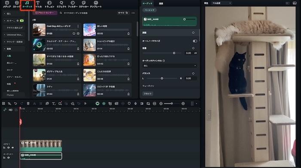The height and width of the screenshot is (168, 301).
Task: Click the バランス L-R slider handle
Action: tap(162, 78)
